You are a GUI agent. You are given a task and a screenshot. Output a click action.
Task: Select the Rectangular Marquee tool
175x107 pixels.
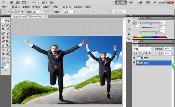point(3,21)
